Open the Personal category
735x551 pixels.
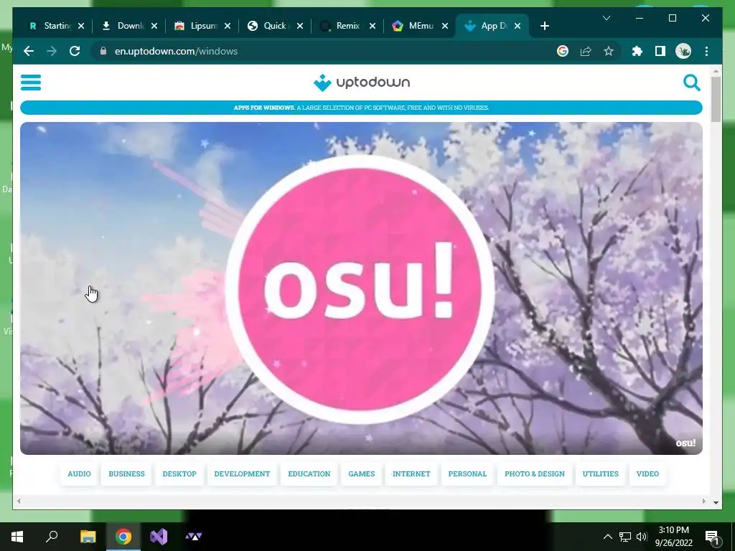pos(467,474)
